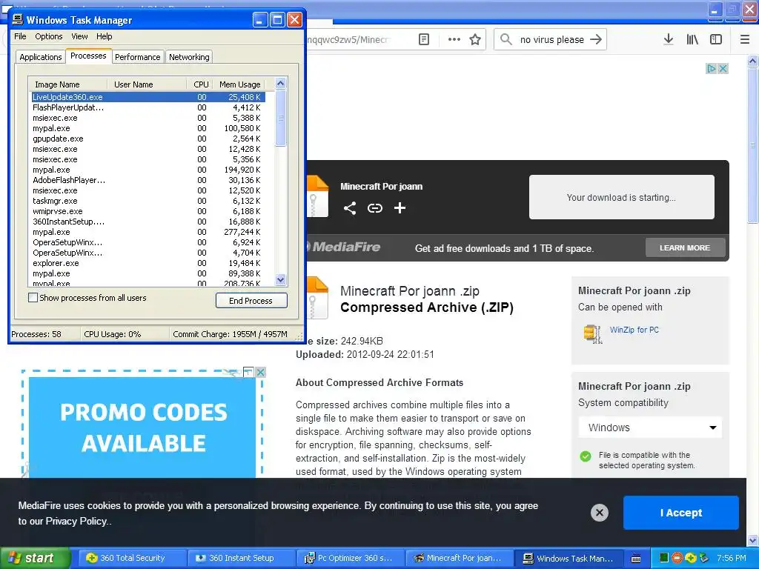759x569 pixels.
Task: Switch to Pc Optimizer 360 taskbar item
Action: coord(350,559)
